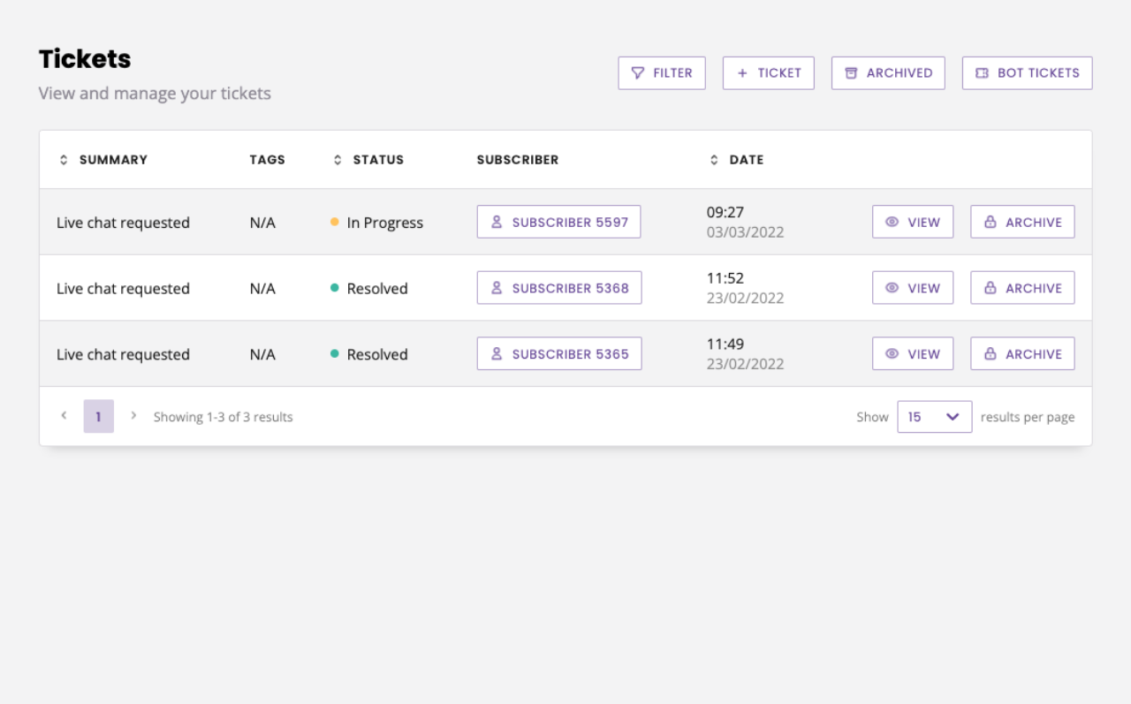Archive the Subscriber 5365 ticket

click(1023, 354)
